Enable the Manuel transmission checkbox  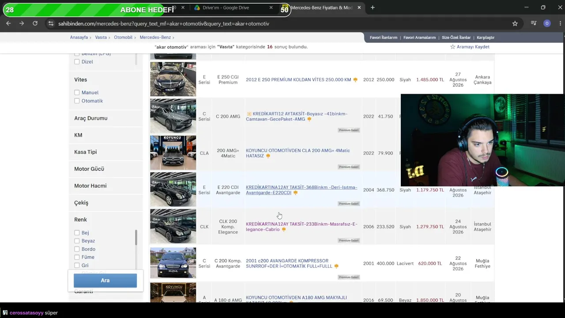[77, 93]
